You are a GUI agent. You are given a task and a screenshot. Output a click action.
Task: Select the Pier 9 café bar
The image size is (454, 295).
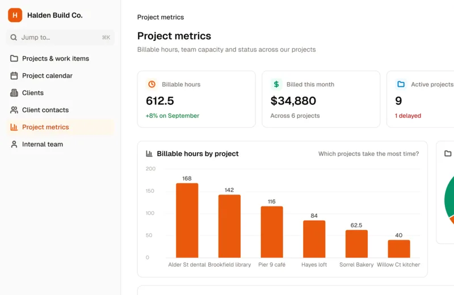click(x=272, y=232)
